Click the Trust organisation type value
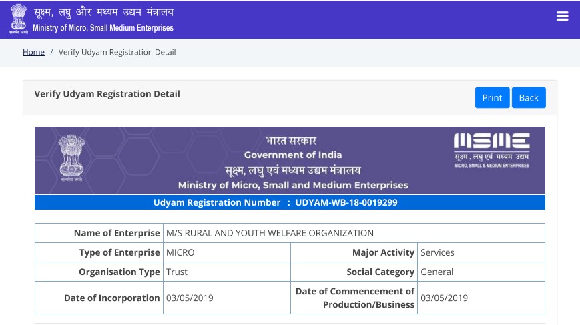580x325 pixels. (177, 272)
